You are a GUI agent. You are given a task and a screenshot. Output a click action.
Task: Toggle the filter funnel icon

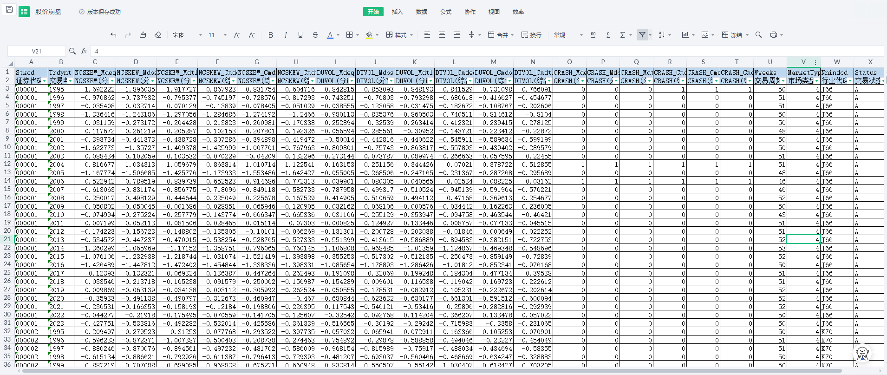click(x=642, y=35)
